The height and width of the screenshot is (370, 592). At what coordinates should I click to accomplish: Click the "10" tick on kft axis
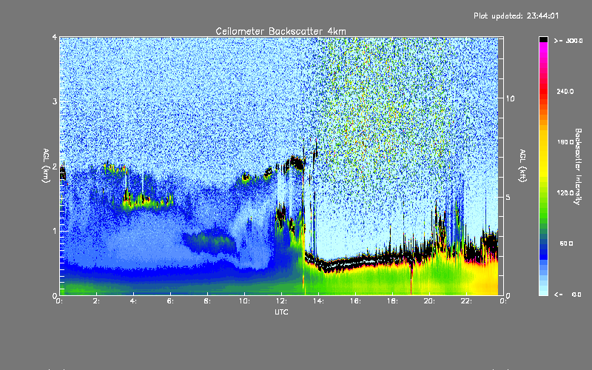point(510,98)
